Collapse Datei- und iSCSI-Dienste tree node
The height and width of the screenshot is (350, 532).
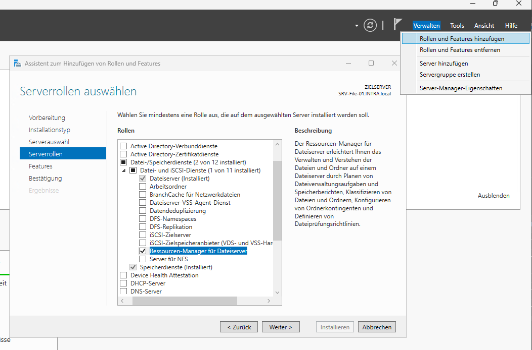tap(124, 170)
